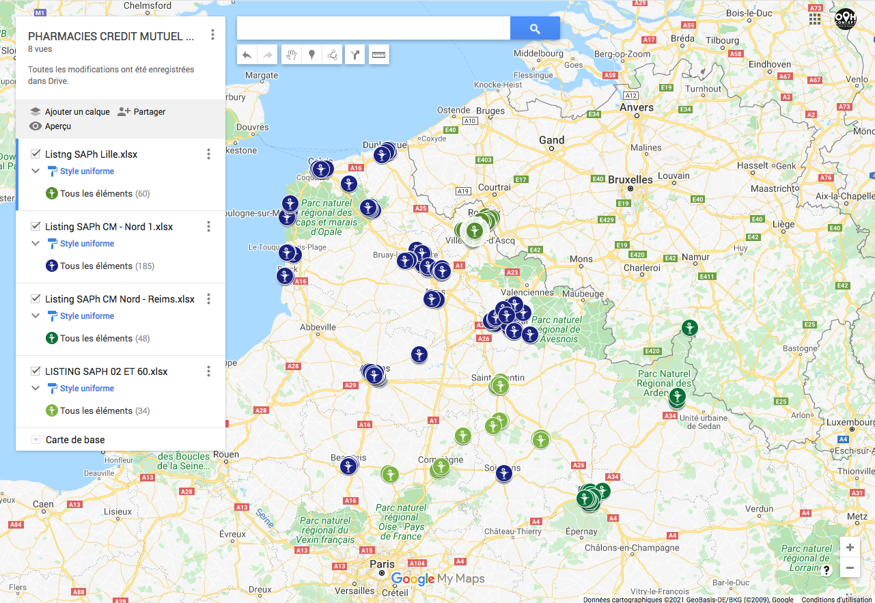This screenshot has width=875, height=603.
Task: Open options for Listng SAPh Lille.xlsx layer
Action: (209, 154)
